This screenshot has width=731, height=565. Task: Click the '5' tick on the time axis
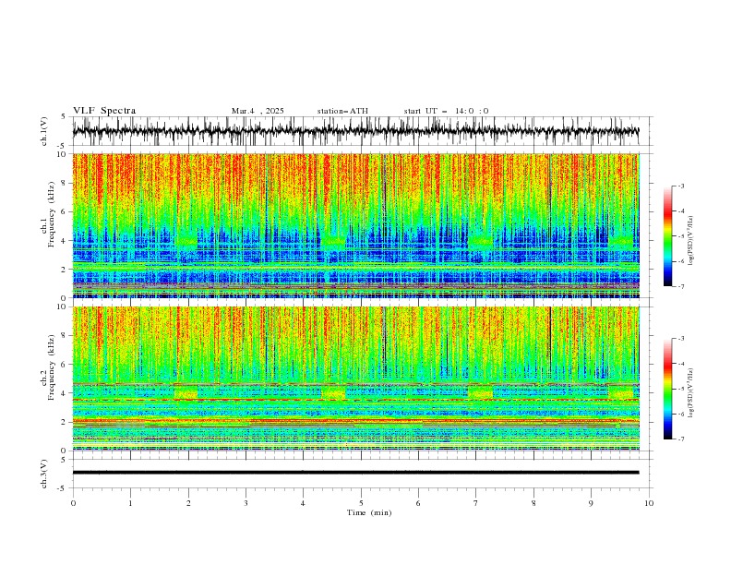[361, 503]
